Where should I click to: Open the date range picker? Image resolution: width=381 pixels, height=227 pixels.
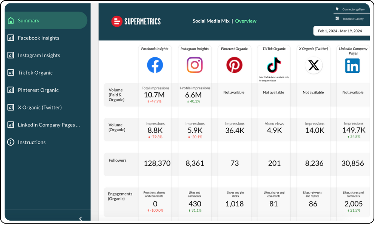[341, 31]
